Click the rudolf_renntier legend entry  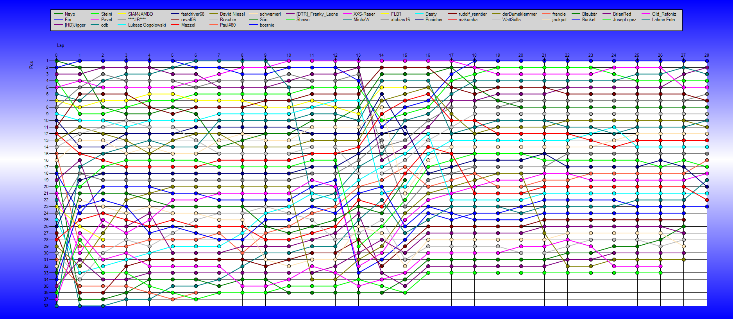(x=472, y=14)
